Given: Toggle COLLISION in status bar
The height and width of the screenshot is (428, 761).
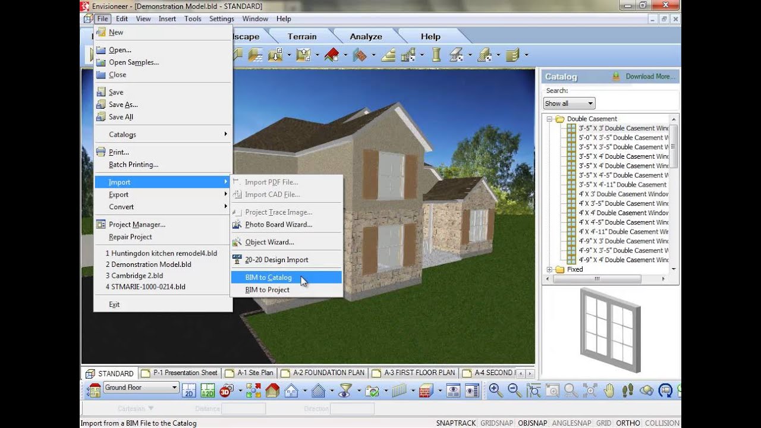Looking at the screenshot, I should click(662, 423).
